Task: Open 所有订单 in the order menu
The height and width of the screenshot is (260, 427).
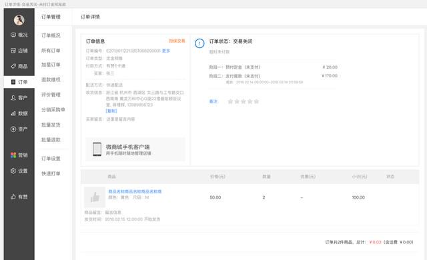Action: pos(51,50)
